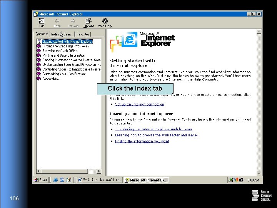This screenshot has width=277, height=208.
Task: Click the Internet Explorer logo image
Action: pos(142,41)
